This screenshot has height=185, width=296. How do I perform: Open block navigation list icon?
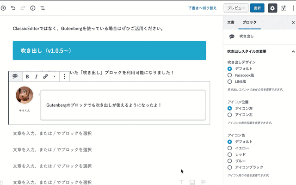[x=43, y=8]
